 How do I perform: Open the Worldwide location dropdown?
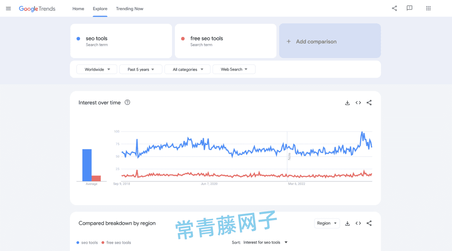(97, 69)
